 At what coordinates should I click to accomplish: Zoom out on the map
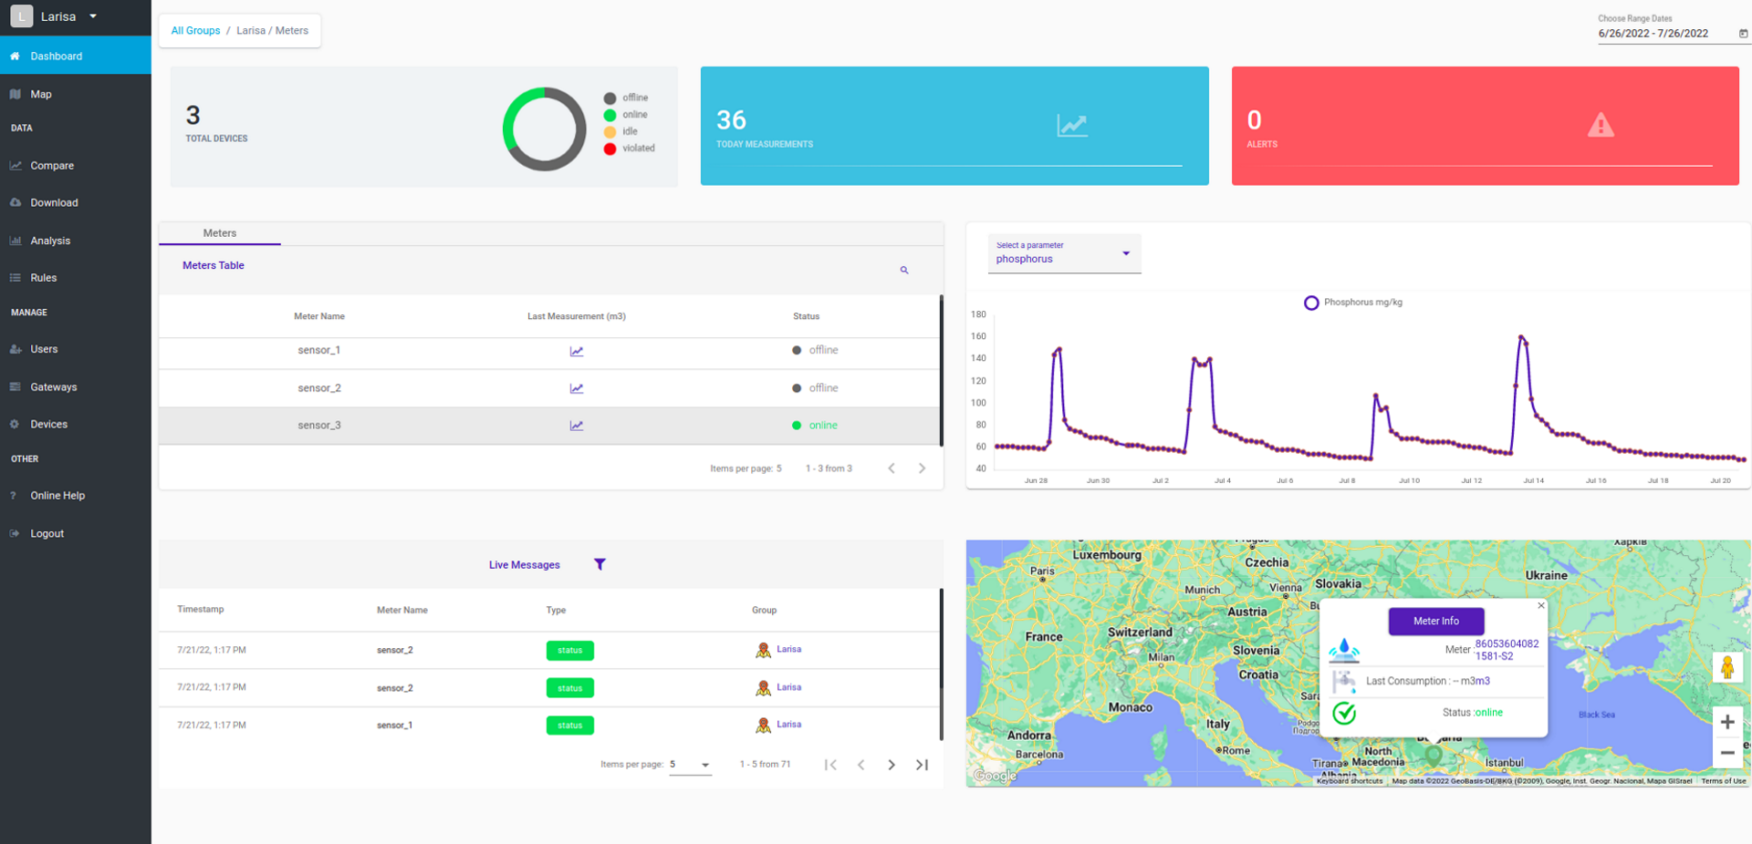pyautogui.click(x=1727, y=753)
